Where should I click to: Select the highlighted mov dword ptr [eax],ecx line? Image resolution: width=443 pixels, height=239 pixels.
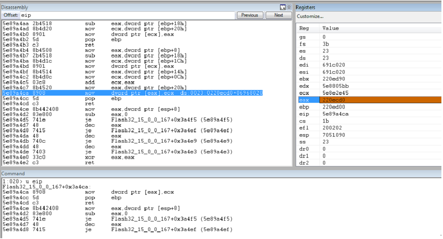[133, 93]
